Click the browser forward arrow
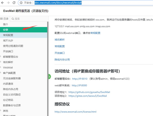The image size is (153, 116). point(8,3)
